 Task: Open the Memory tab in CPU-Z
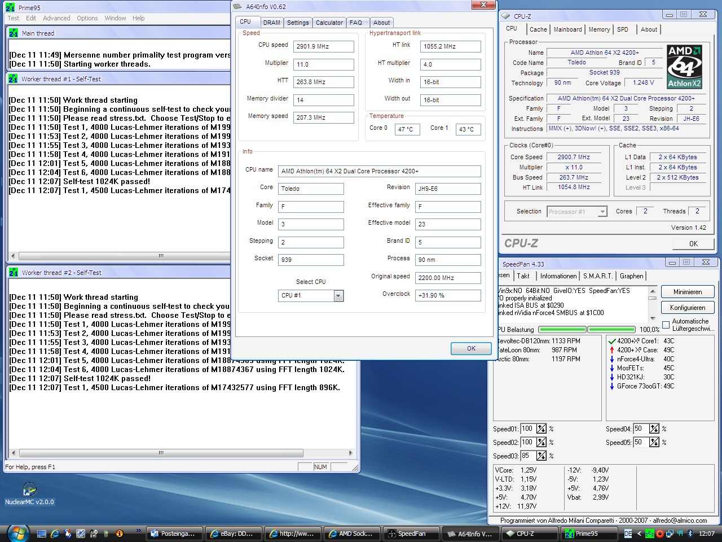click(599, 29)
